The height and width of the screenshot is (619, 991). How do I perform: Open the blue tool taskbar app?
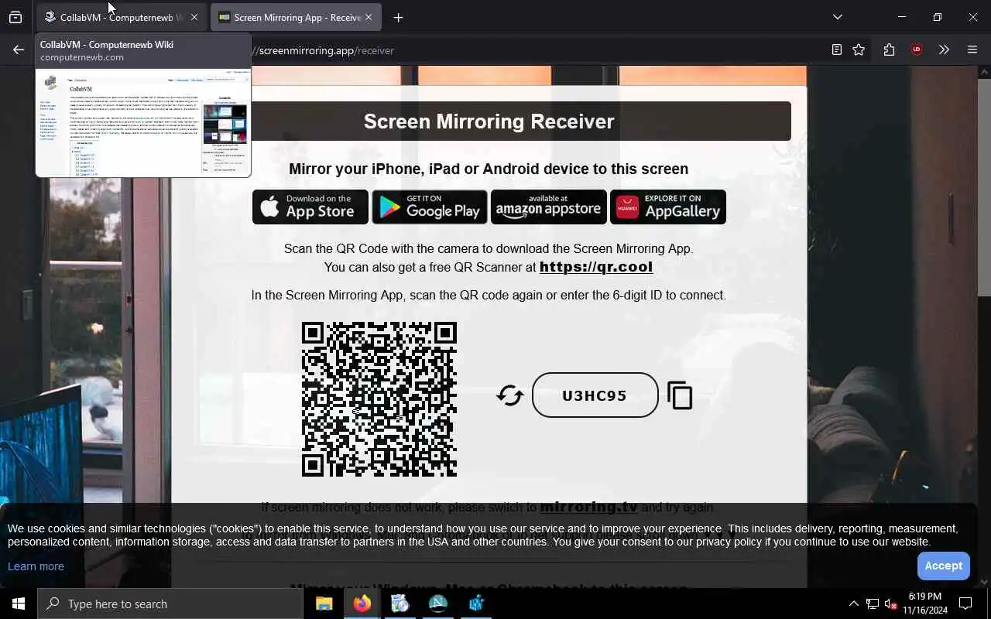[x=475, y=604]
